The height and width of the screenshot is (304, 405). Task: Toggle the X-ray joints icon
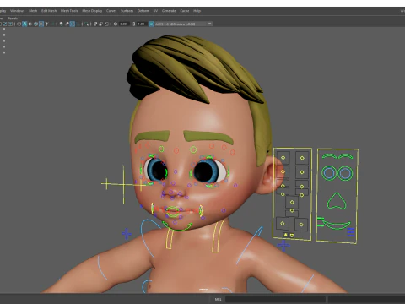(106, 24)
